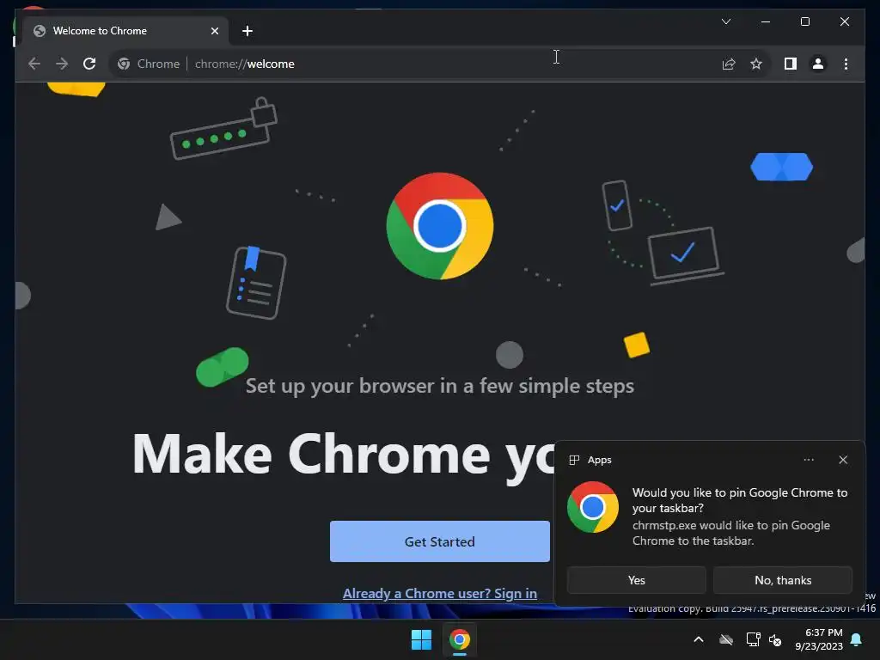The height and width of the screenshot is (660, 880).
Task: Open the 6:37 PM clock and calendar
Action: click(819, 639)
